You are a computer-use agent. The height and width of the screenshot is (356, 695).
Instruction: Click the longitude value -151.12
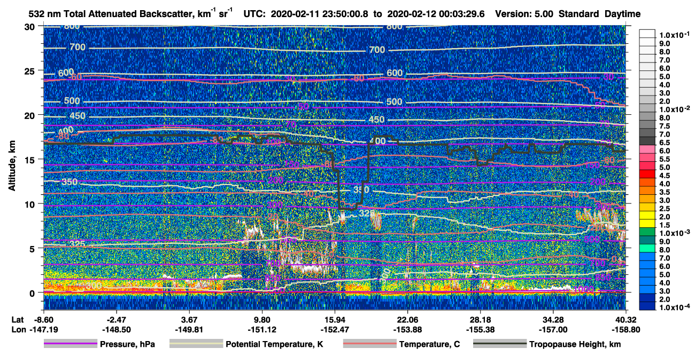point(262,329)
